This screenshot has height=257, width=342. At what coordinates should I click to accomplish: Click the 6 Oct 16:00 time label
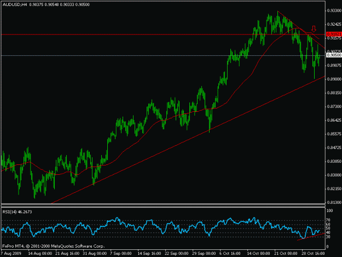click(x=230, y=254)
